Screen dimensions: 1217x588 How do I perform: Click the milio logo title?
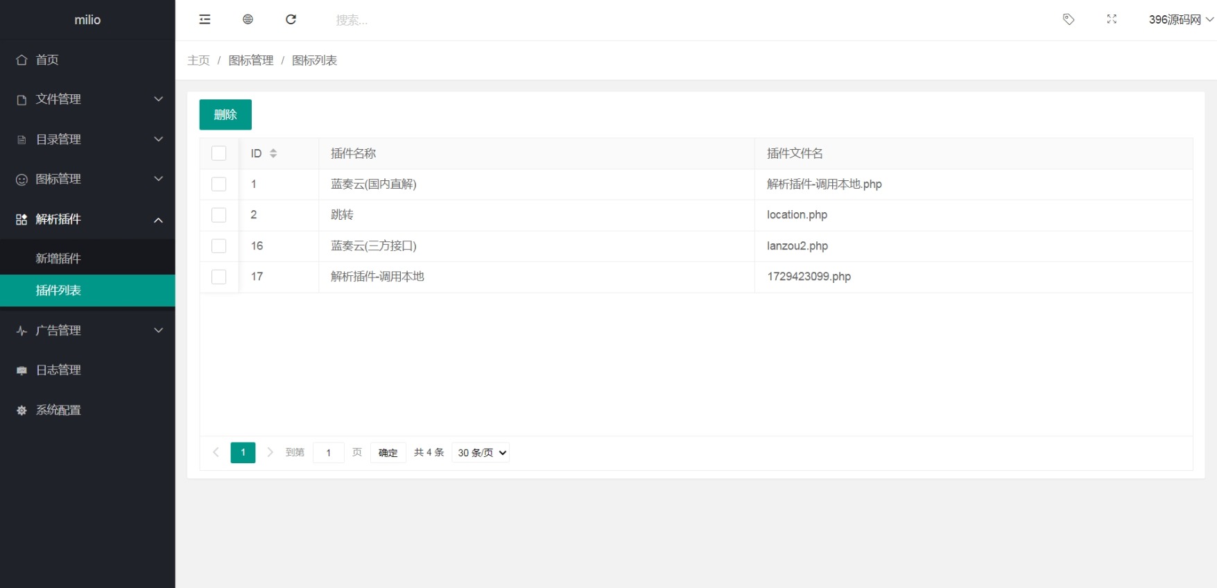87,20
